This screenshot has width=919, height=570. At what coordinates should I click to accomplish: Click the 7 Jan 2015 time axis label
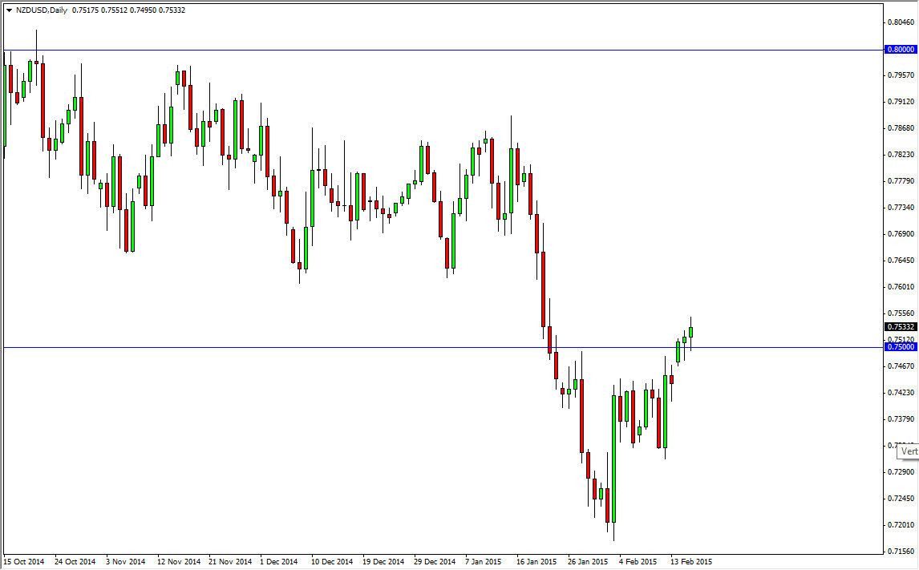(483, 562)
